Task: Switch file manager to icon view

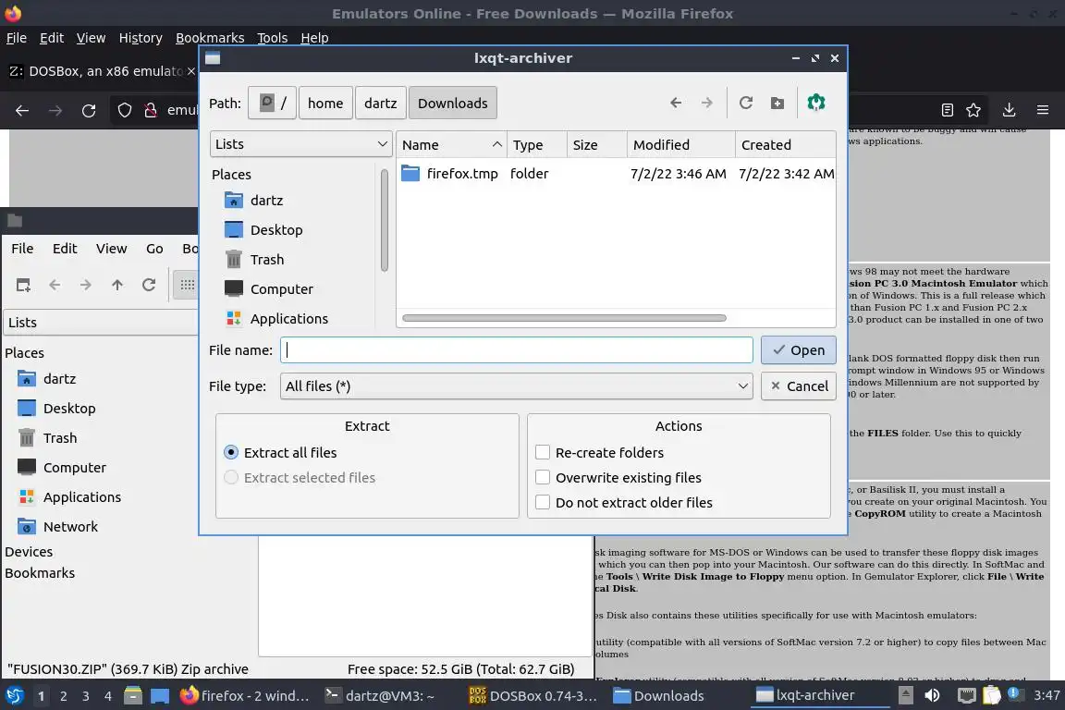Action: click(187, 285)
